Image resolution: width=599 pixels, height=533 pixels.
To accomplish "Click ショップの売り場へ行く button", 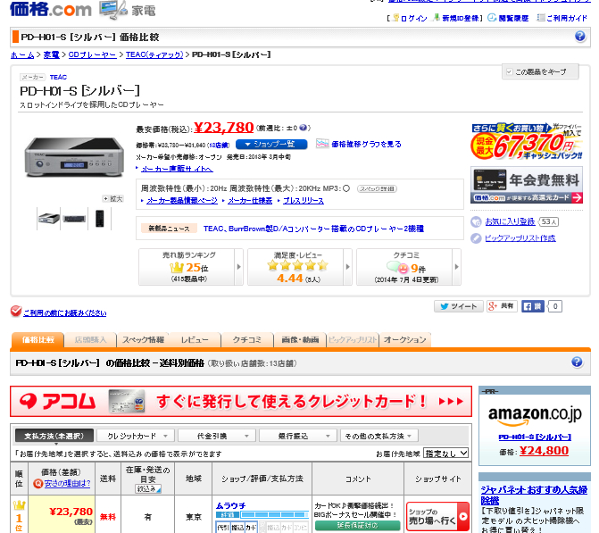I will (437, 517).
